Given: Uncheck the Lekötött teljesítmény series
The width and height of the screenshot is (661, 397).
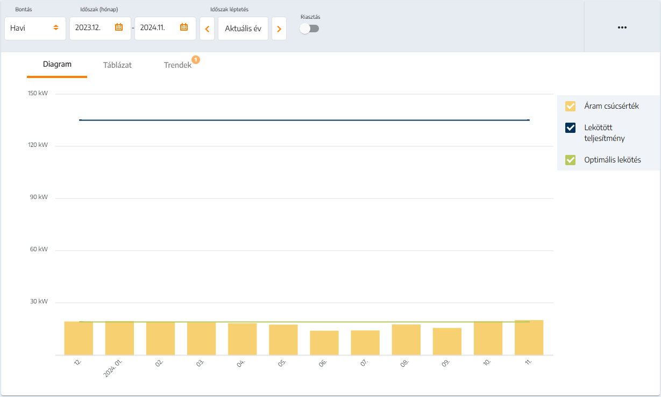Looking at the screenshot, I should pyautogui.click(x=571, y=127).
